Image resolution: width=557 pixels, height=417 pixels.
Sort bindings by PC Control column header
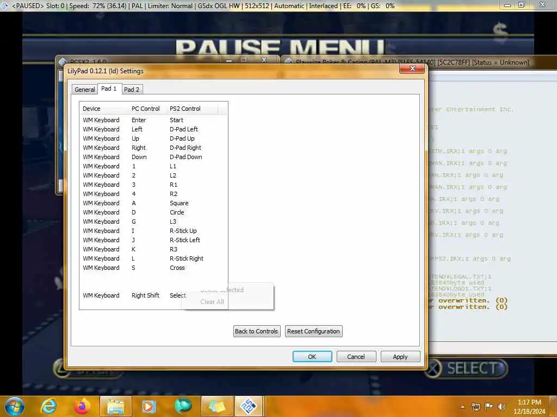[148, 109]
